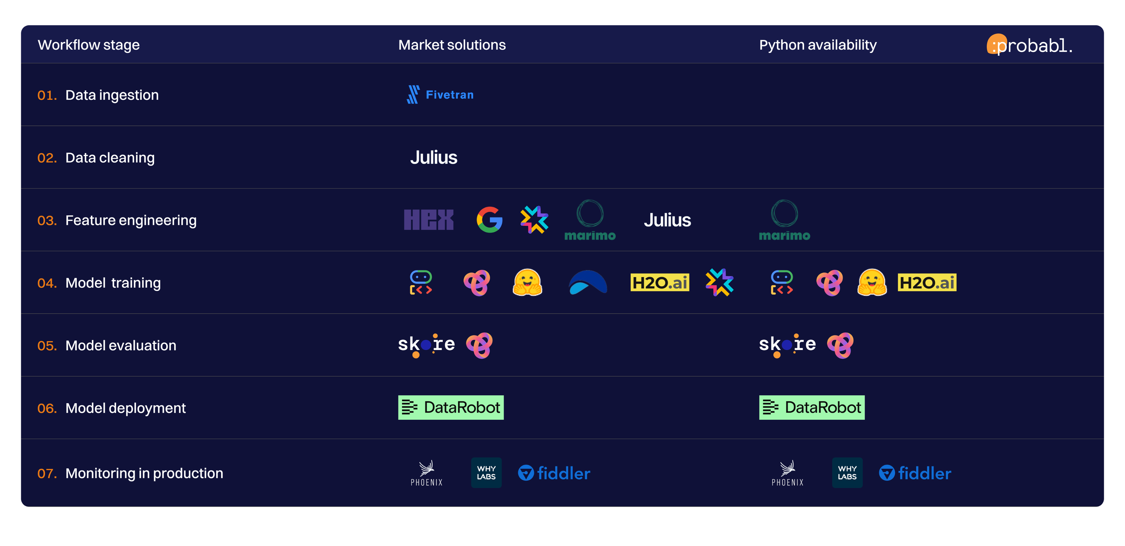This screenshot has width=1125, height=546.
Task: Click the Phoenix logo under Market solutions
Action: (427, 473)
